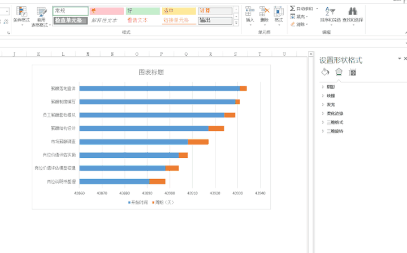Apply the 警告文本 (Warning Text) style
The width and height of the screenshot is (407, 253).
[x=143, y=20]
